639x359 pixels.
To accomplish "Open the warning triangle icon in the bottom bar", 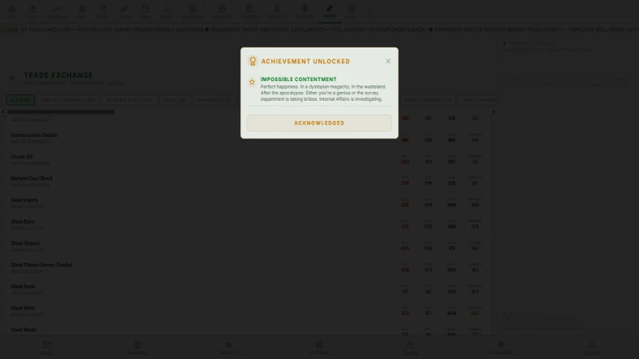I will (410, 346).
